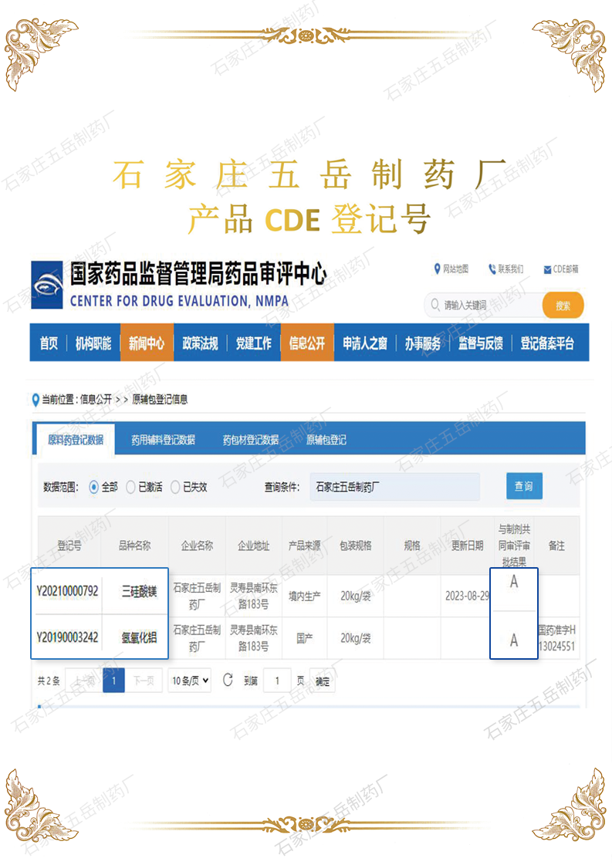Open the 联系我们 contact link
Screen dimensions: 612x865
pos(510,269)
